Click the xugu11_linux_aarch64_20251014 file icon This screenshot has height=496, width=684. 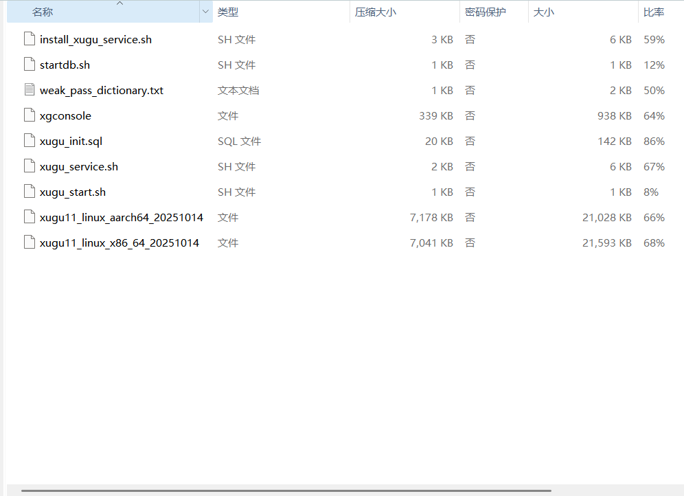coord(30,217)
